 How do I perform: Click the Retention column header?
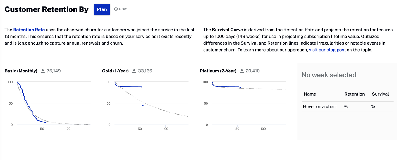[x=355, y=94]
